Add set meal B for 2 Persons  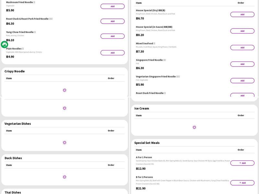[x=242, y=183]
